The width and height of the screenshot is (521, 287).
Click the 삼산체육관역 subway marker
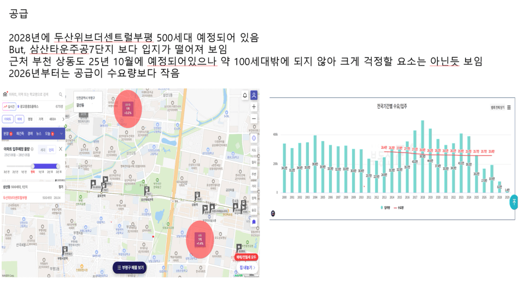147,191
